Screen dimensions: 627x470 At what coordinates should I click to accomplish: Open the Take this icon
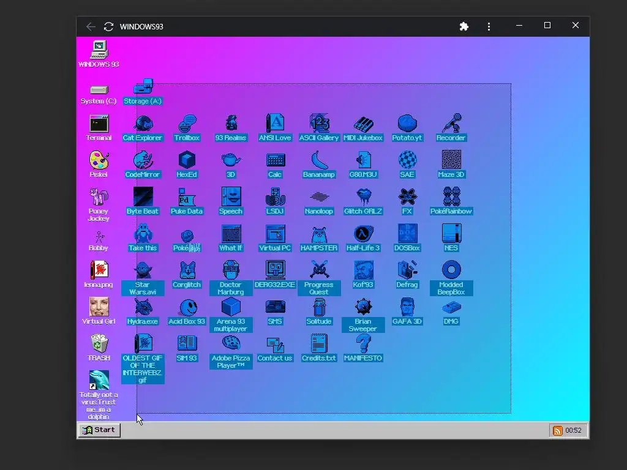(143, 234)
